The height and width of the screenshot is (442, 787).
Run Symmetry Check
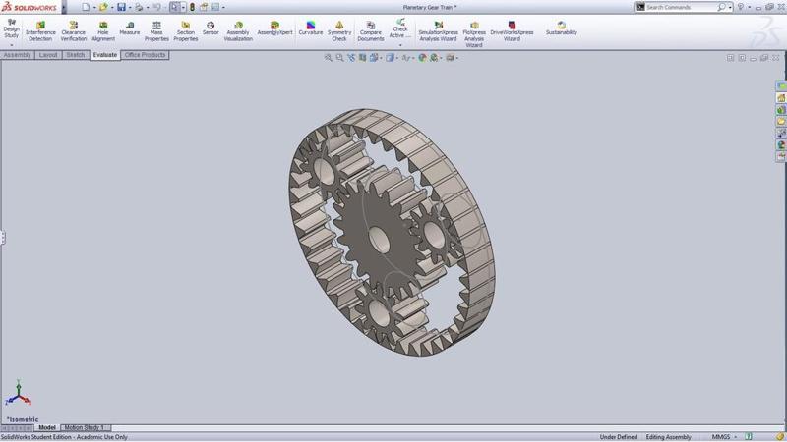[339, 31]
